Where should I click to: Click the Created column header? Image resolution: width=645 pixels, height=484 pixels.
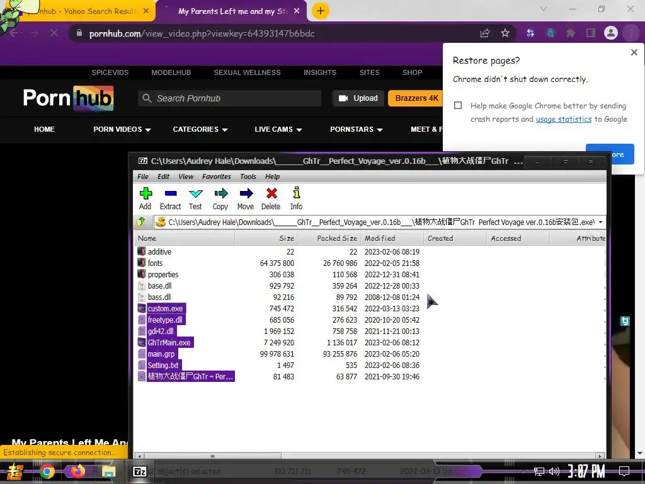point(455,238)
